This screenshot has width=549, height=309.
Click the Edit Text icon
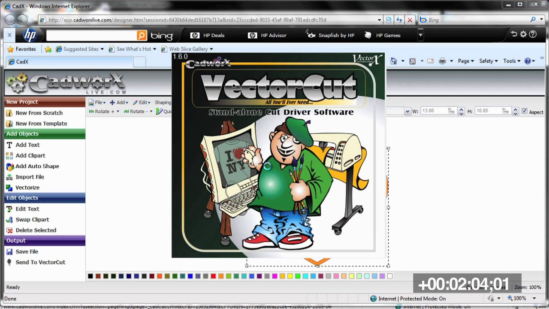[9, 209]
